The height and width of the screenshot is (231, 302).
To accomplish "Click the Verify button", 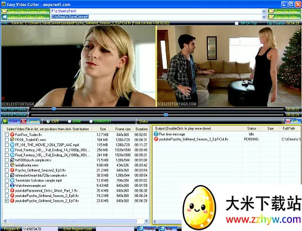I will (147, 229).
